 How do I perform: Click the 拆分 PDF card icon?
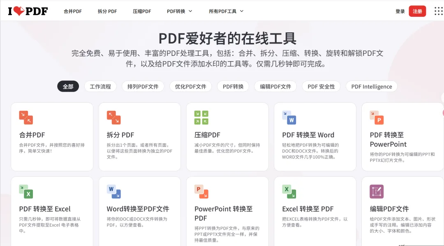pos(113,117)
